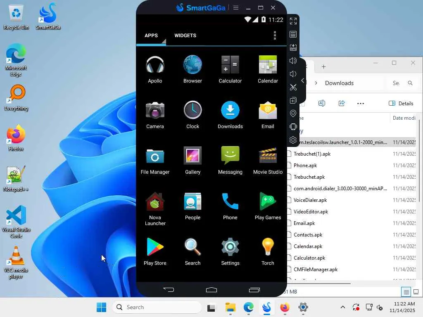Open the People contacts app
Screen dimensions: 423x317
pos(192,206)
